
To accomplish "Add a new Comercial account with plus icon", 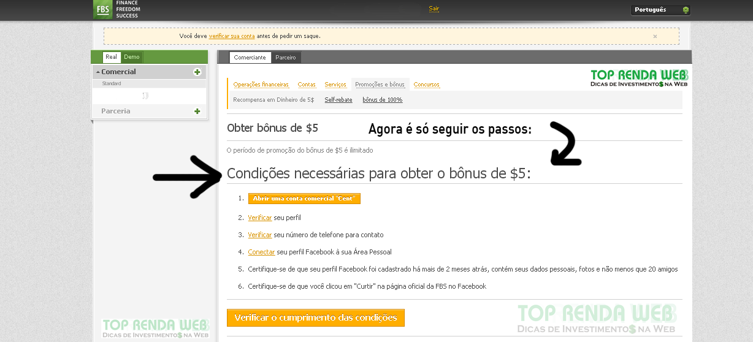I will pos(197,72).
